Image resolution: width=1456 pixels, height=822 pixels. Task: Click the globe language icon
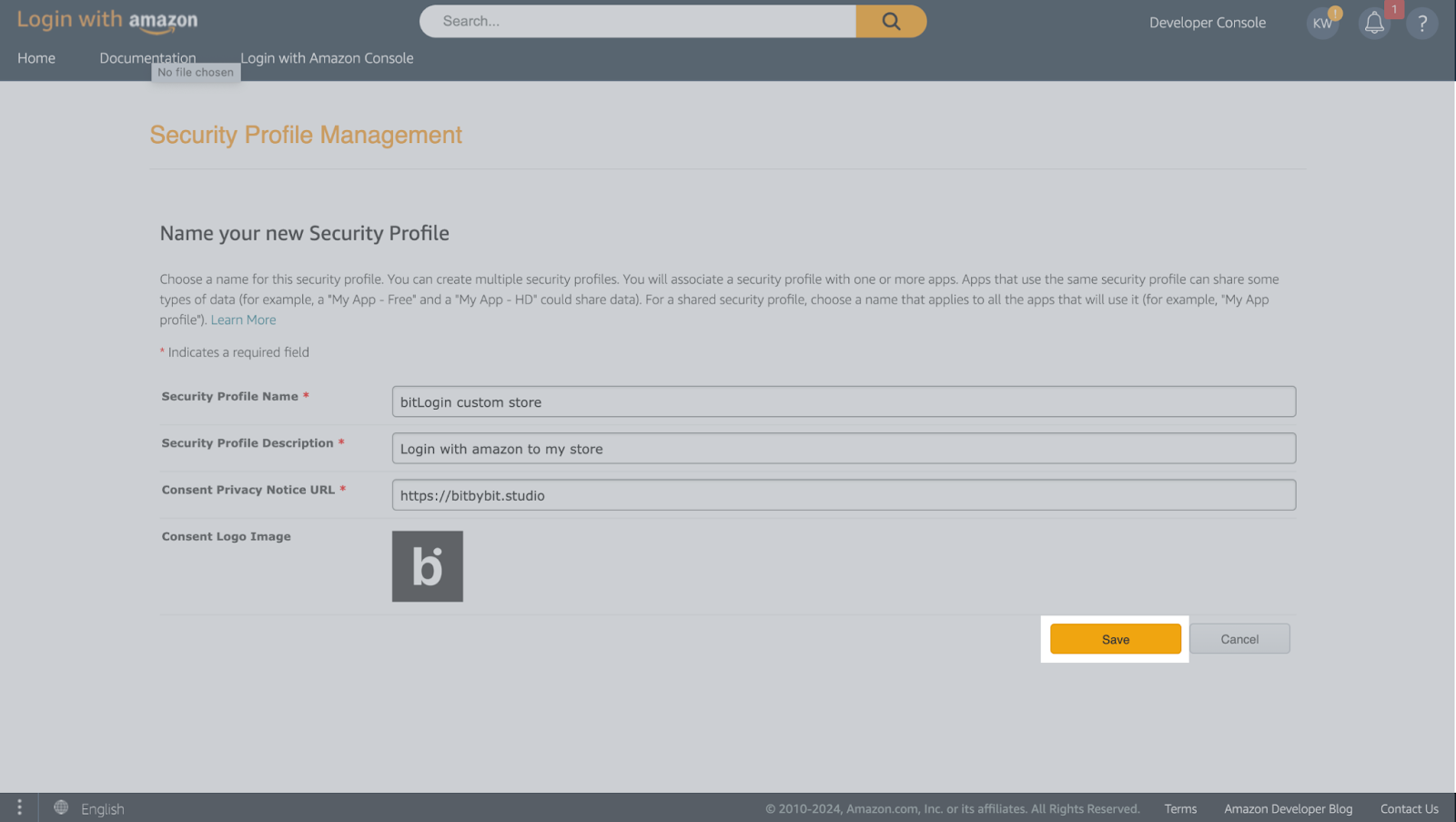pyautogui.click(x=61, y=807)
